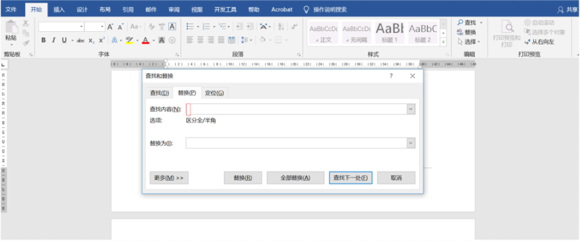Click the distributed alignment icon
This screenshot has width=580, height=241.
(232, 40)
